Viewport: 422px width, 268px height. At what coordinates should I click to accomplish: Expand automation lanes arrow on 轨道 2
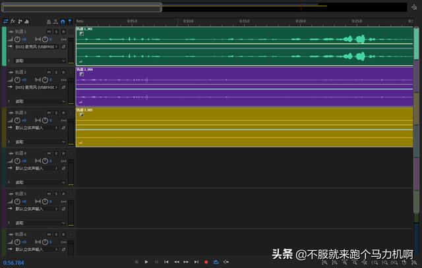point(9,101)
